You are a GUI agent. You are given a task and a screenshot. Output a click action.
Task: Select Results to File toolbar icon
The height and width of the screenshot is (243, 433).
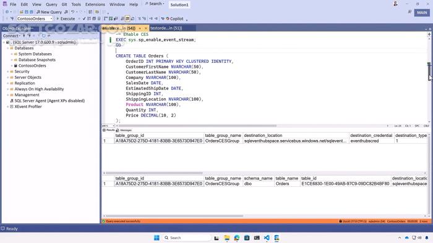pyautogui.click(x=132, y=19)
